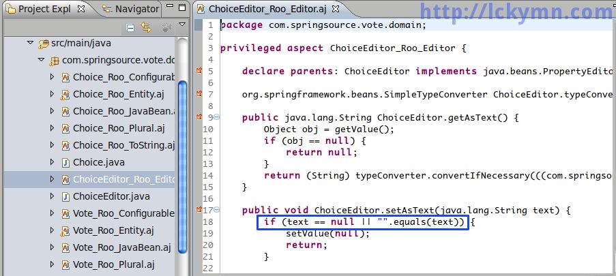Click AspectJ icon of Vote_Roo_Entity.aj
616x276 pixels.
point(65,231)
